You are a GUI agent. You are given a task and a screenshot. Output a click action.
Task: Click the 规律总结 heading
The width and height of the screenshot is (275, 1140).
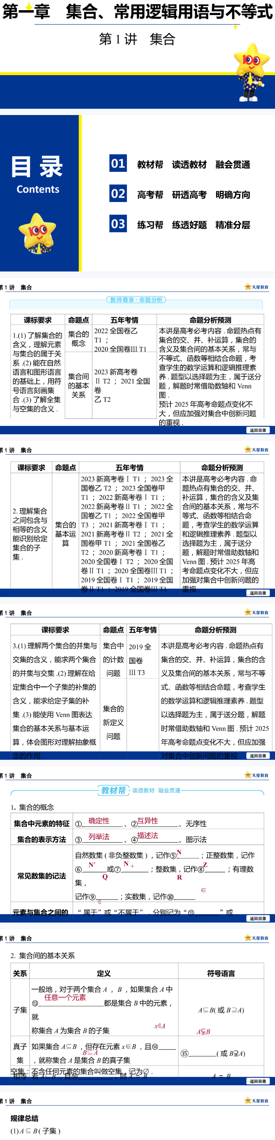click(x=24, y=1118)
